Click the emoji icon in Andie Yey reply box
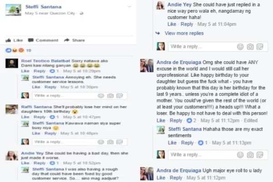This screenshot has height=182, width=273. coord(240,47)
